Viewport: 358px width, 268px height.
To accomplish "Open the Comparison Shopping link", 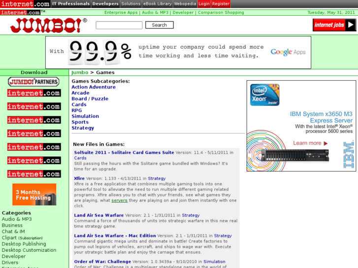I will point(221,13).
